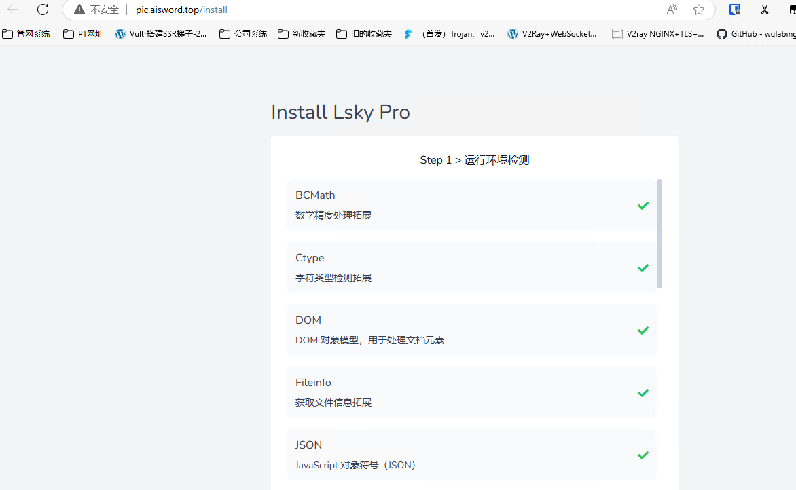Viewport: 796px width, 490px height.
Task: Open the Vultr搭建SSR梯子 bookmark
Action: [161, 34]
